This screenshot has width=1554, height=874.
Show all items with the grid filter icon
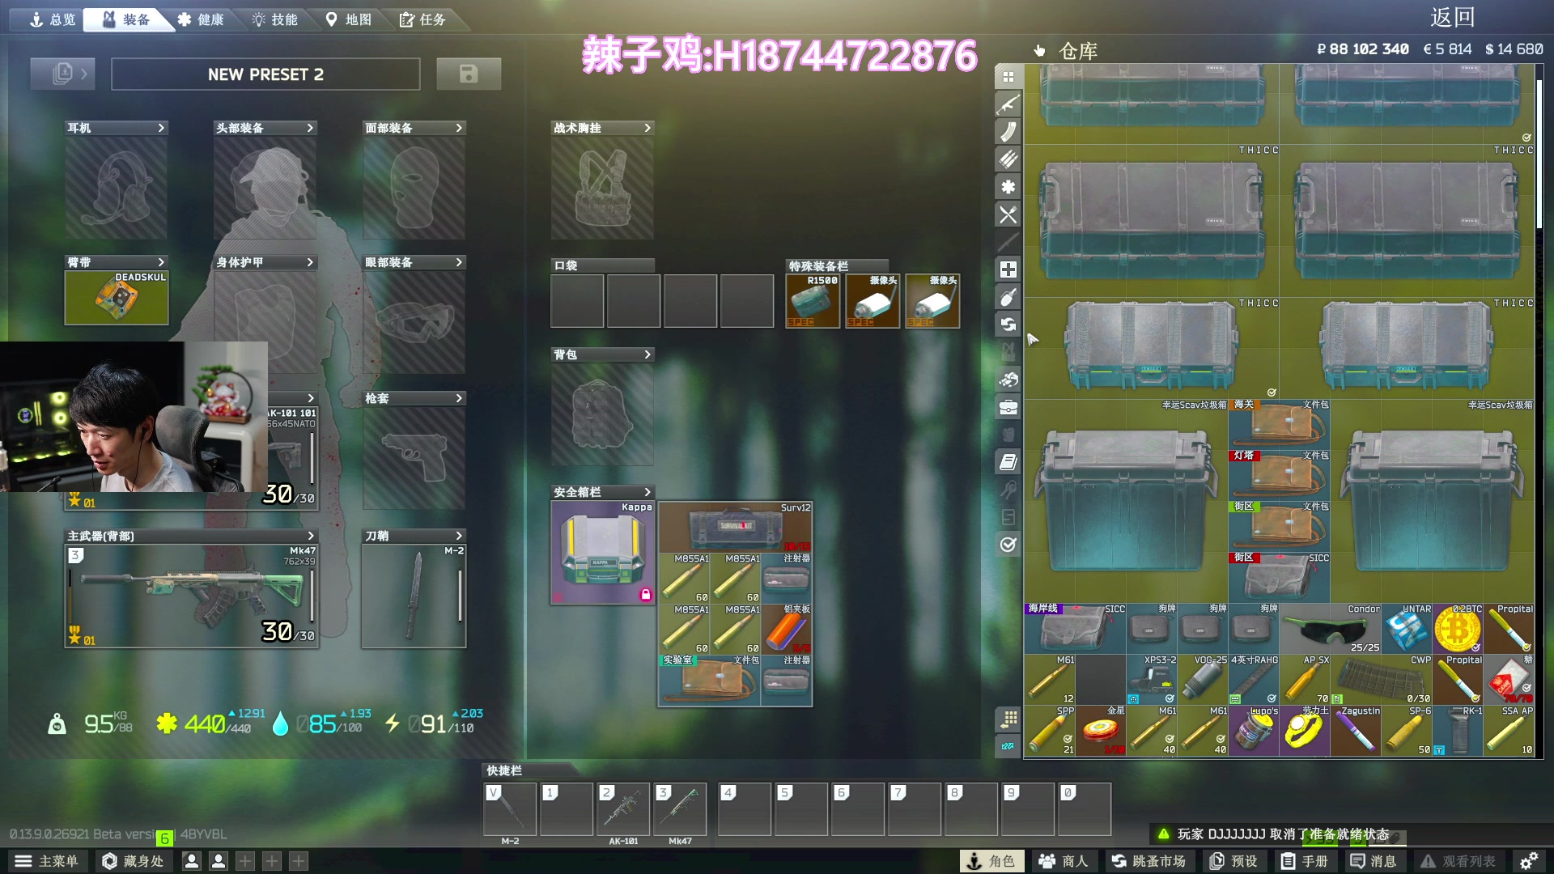[1008, 77]
